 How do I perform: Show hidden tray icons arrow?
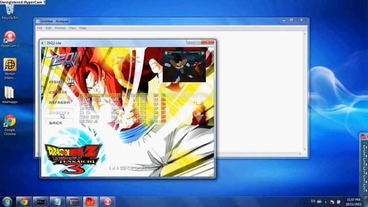pyautogui.click(x=326, y=202)
